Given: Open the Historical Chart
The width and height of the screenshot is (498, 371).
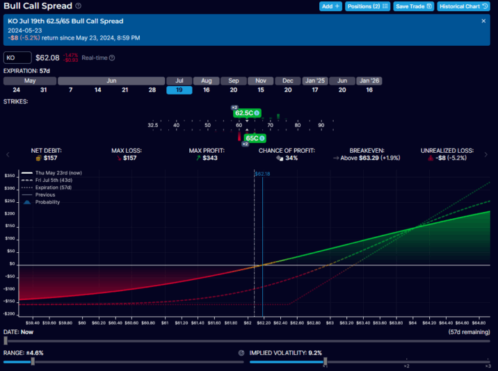Looking at the screenshot, I should (465, 6).
